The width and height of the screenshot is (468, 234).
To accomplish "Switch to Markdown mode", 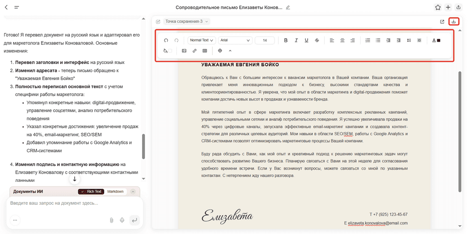I will pyautogui.click(x=115, y=191).
